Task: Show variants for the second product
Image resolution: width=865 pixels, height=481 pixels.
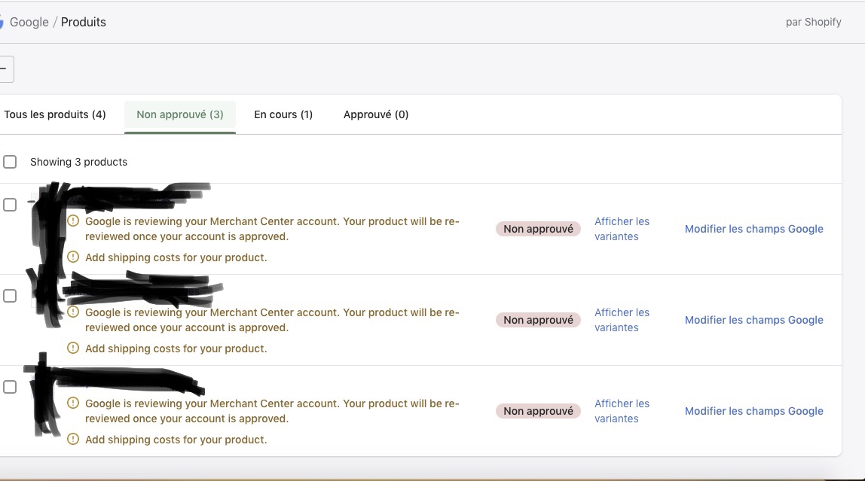Action: pos(621,320)
